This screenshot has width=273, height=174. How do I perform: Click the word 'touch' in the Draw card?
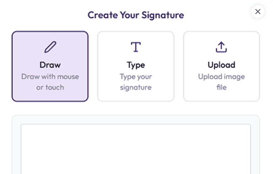click(55, 87)
